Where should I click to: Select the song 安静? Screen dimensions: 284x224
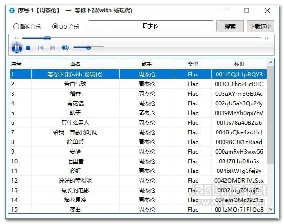point(75,152)
